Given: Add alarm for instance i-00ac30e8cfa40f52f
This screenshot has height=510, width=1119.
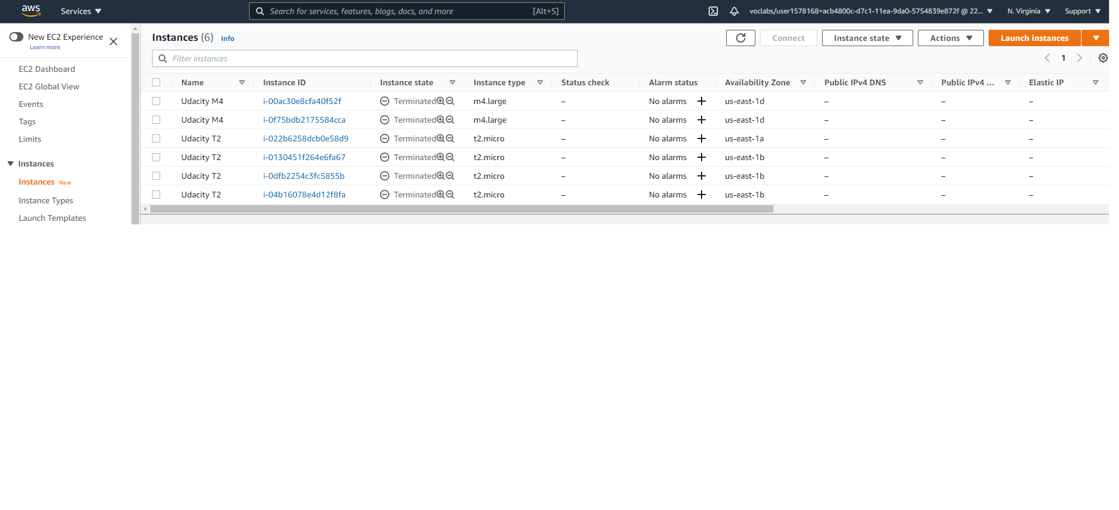Looking at the screenshot, I should pyautogui.click(x=702, y=101).
